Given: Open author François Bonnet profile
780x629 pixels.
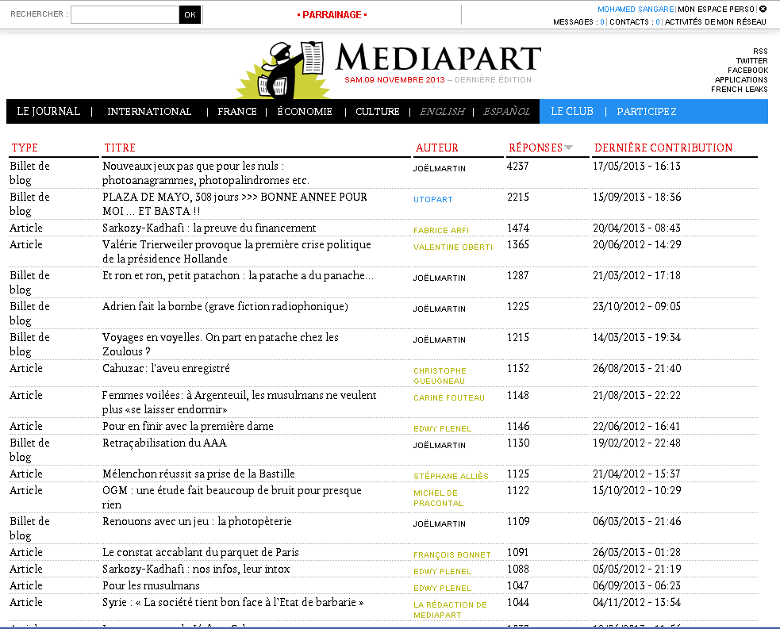Looking at the screenshot, I should pos(451,555).
